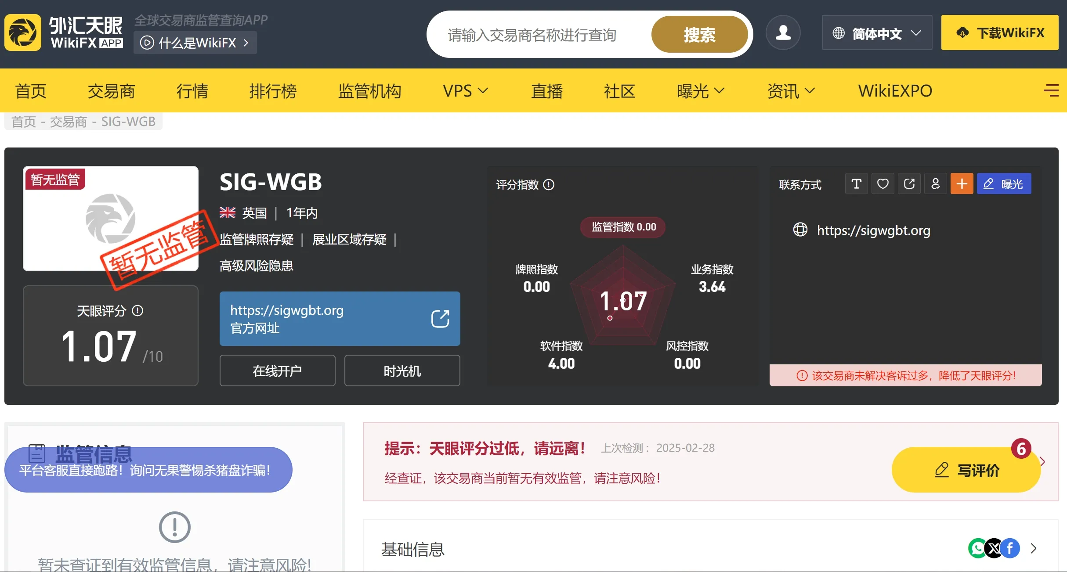The height and width of the screenshot is (572, 1067).
Task: Expand the 资讯 dropdown
Action: 791,91
